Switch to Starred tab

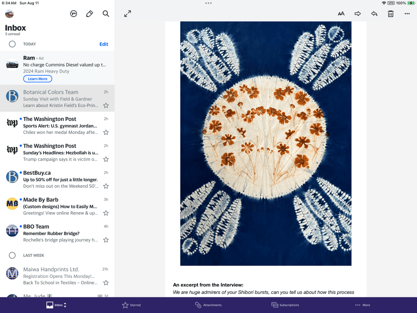[x=132, y=305]
